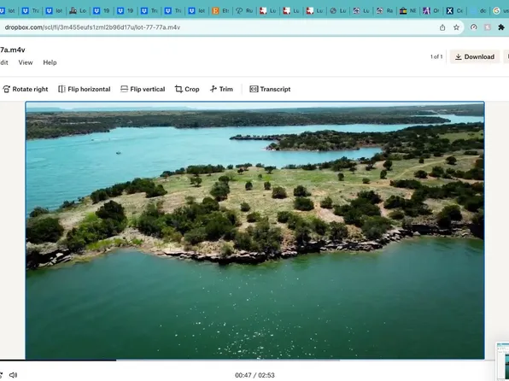509x381 pixels.
Task: Switch to the X icon 'Ce' tab
Action: [x=455, y=11]
